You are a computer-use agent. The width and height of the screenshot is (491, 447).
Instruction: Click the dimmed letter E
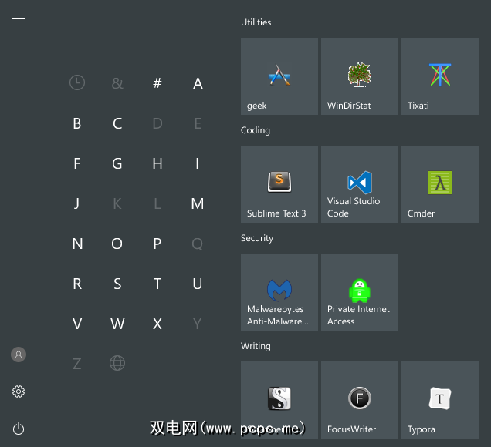point(198,123)
